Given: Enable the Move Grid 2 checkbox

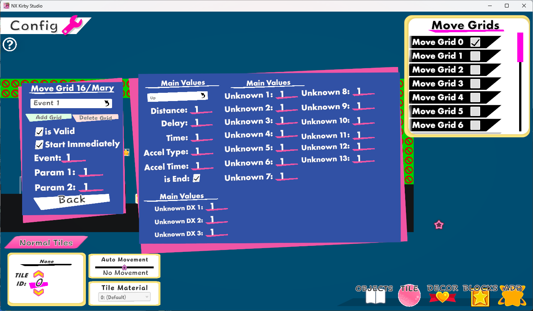Looking at the screenshot, I should (475, 70).
